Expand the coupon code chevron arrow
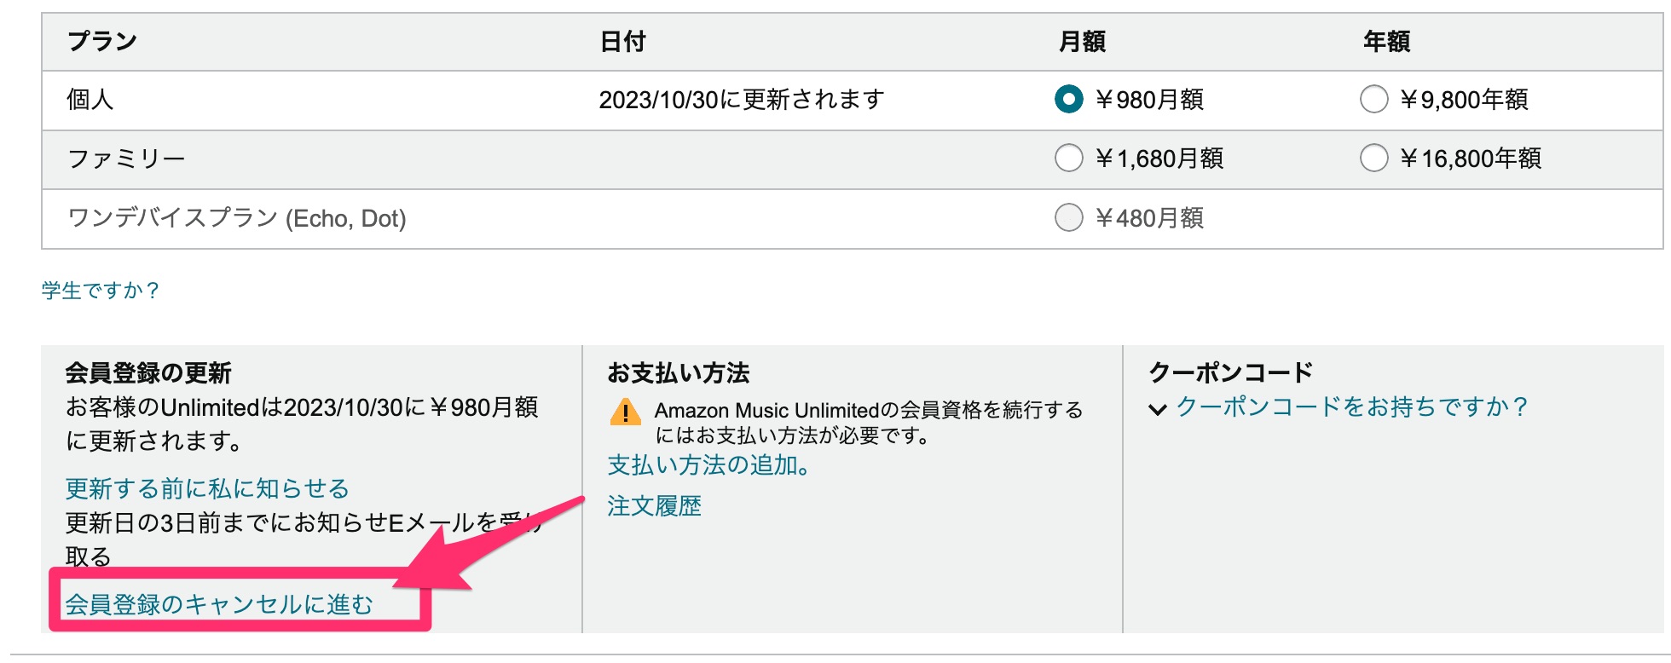 [x=1157, y=409]
